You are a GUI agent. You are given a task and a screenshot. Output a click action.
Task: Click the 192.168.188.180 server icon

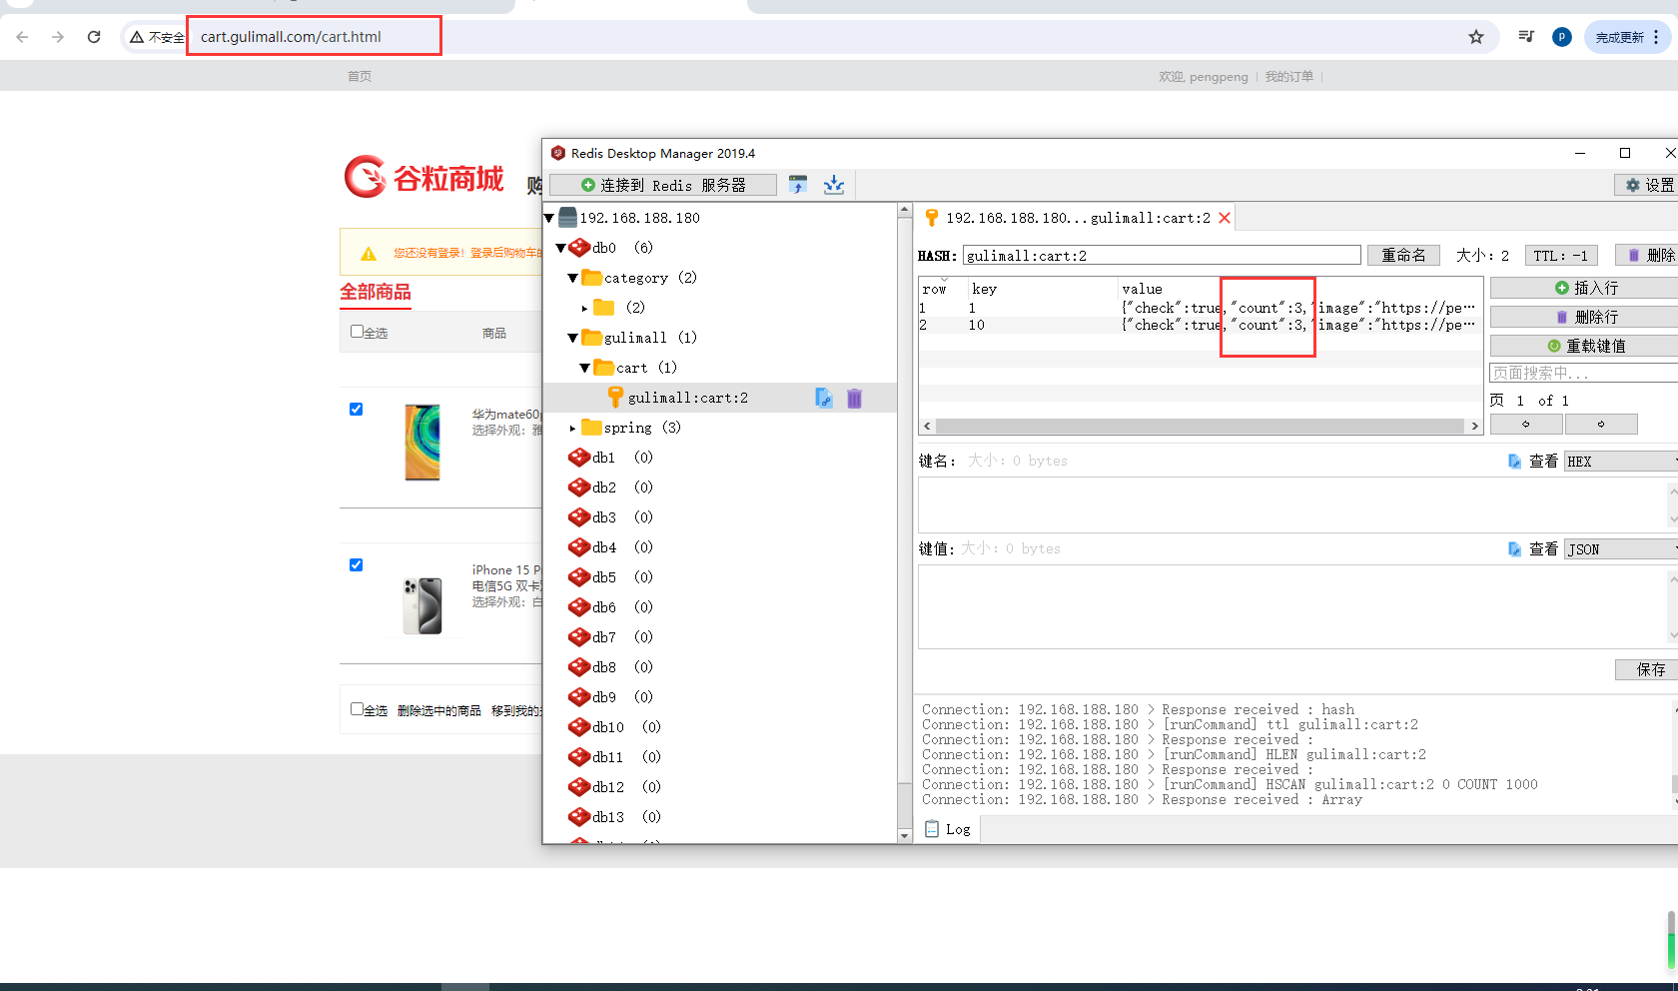pyautogui.click(x=567, y=218)
